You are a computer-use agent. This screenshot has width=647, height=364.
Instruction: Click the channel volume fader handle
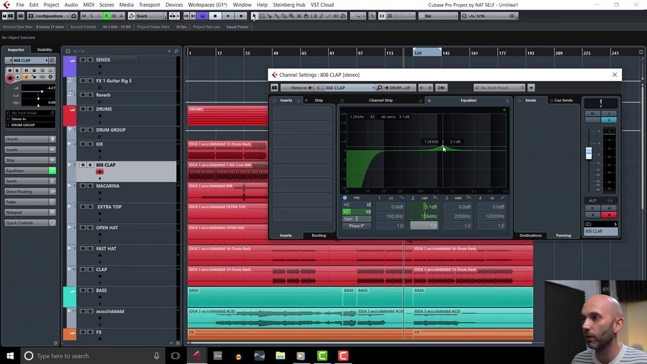(x=589, y=153)
